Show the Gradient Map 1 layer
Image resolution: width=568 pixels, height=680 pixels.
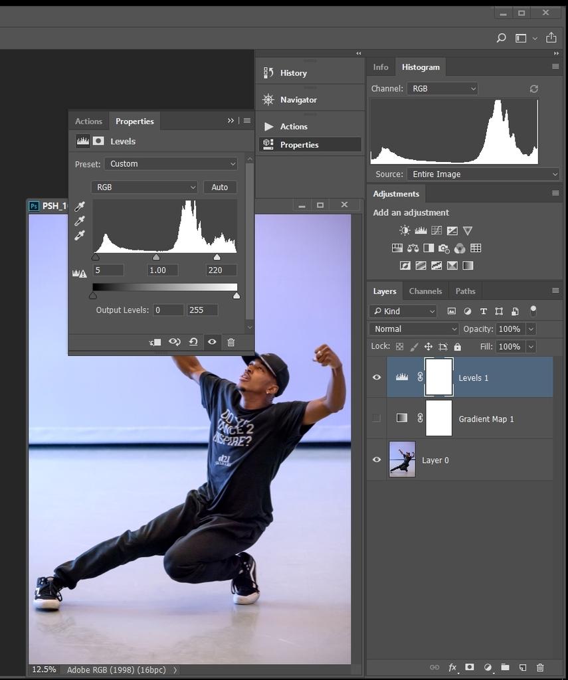coord(377,418)
